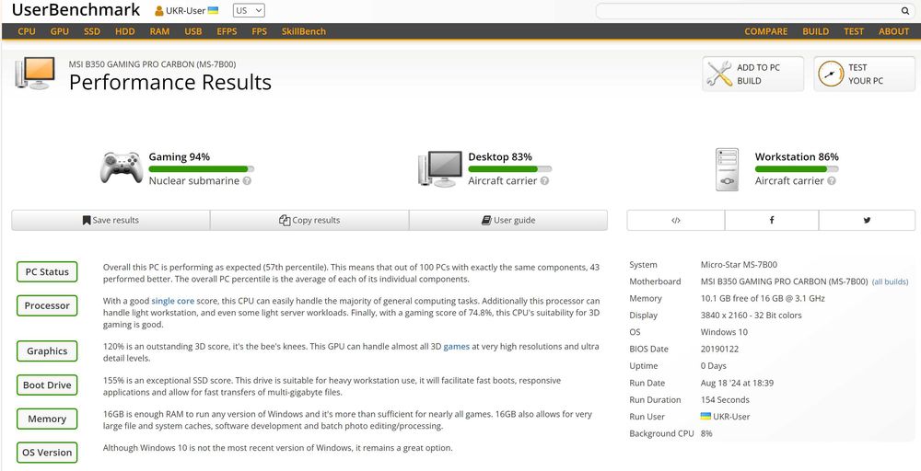
Task: Share results on Twitter
Action: click(867, 220)
